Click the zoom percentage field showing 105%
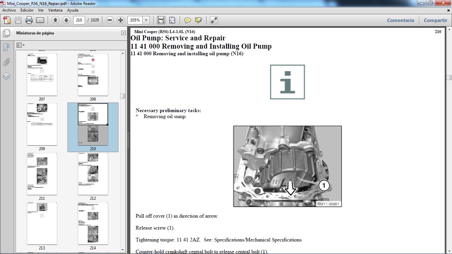 135,20
